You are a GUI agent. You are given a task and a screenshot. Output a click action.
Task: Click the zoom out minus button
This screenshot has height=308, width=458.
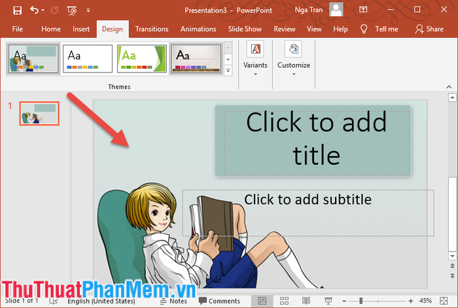344,301
